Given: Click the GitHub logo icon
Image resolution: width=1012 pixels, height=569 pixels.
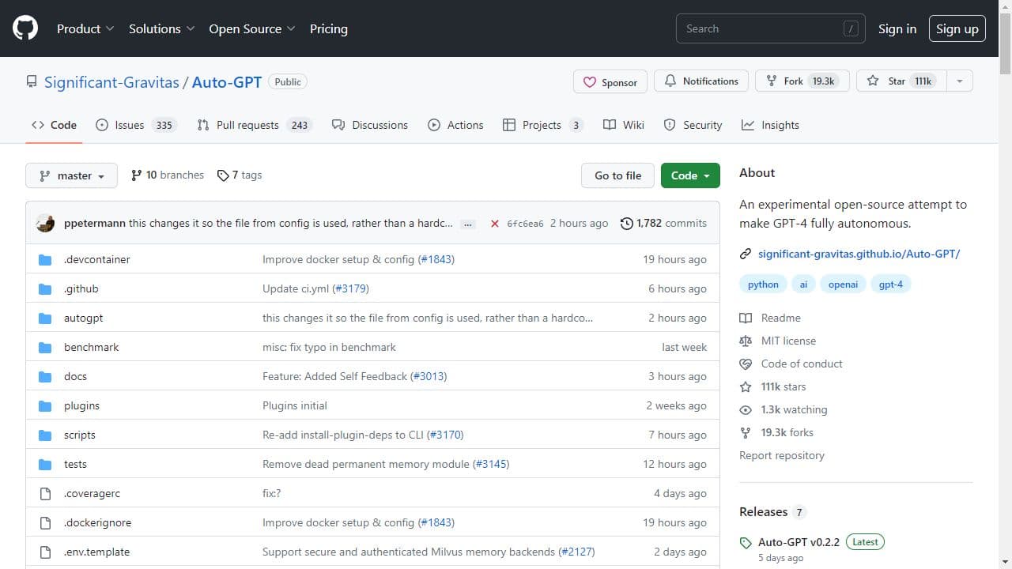Looking at the screenshot, I should pyautogui.click(x=25, y=28).
